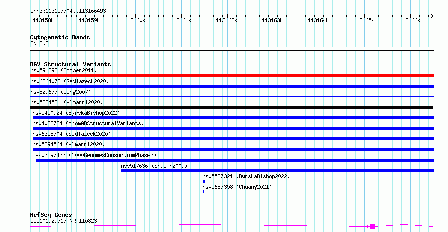Click the thin nsv829677 variant line
This screenshot has height=232, width=448.
pyautogui.click(x=232, y=97)
